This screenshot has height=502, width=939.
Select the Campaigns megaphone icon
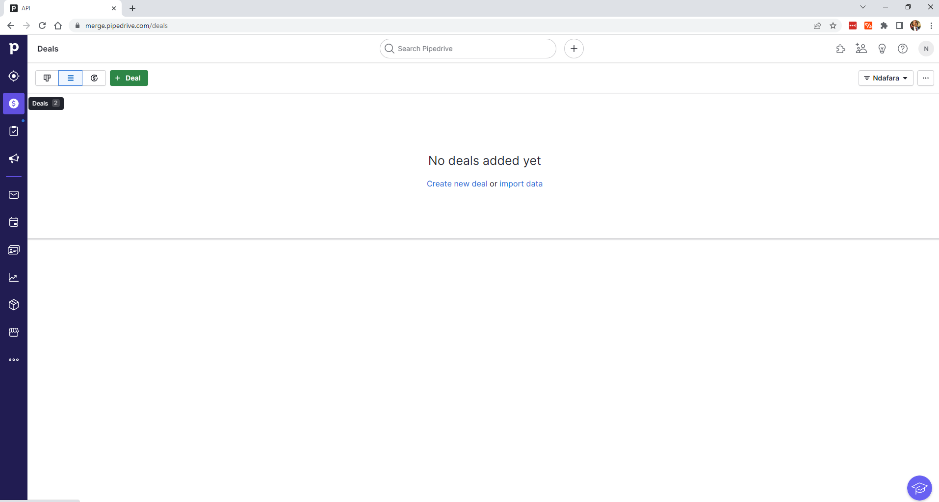pos(13,158)
